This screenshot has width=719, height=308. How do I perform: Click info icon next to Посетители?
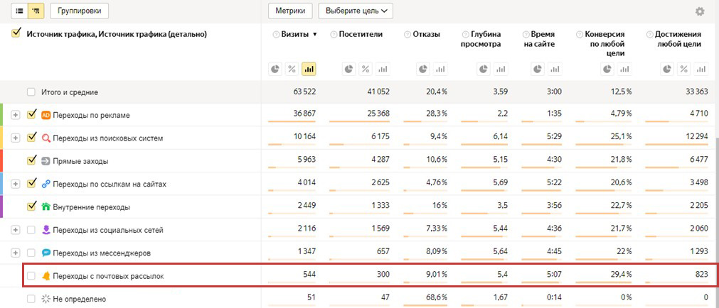(x=334, y=34)
